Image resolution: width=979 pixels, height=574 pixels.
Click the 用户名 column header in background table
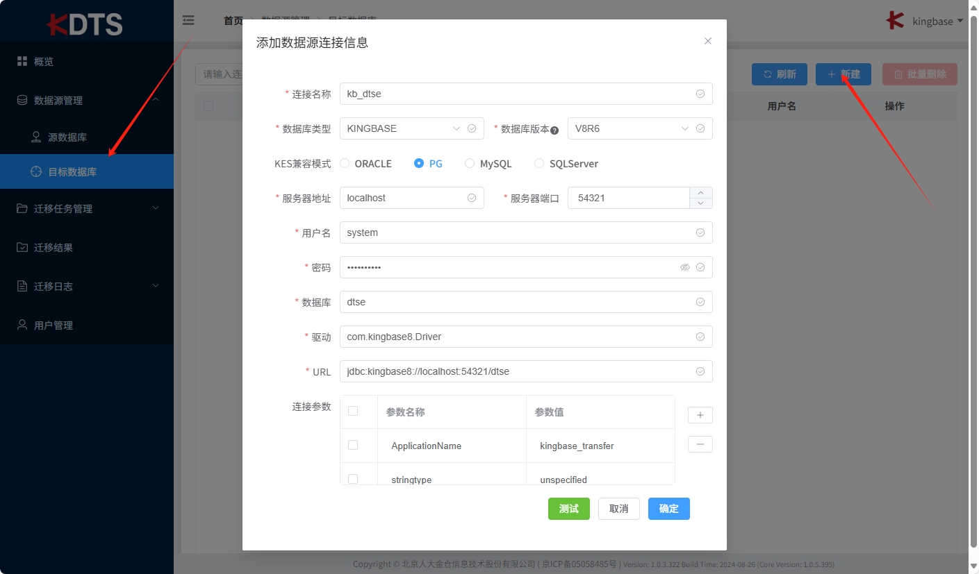[781, 106]
